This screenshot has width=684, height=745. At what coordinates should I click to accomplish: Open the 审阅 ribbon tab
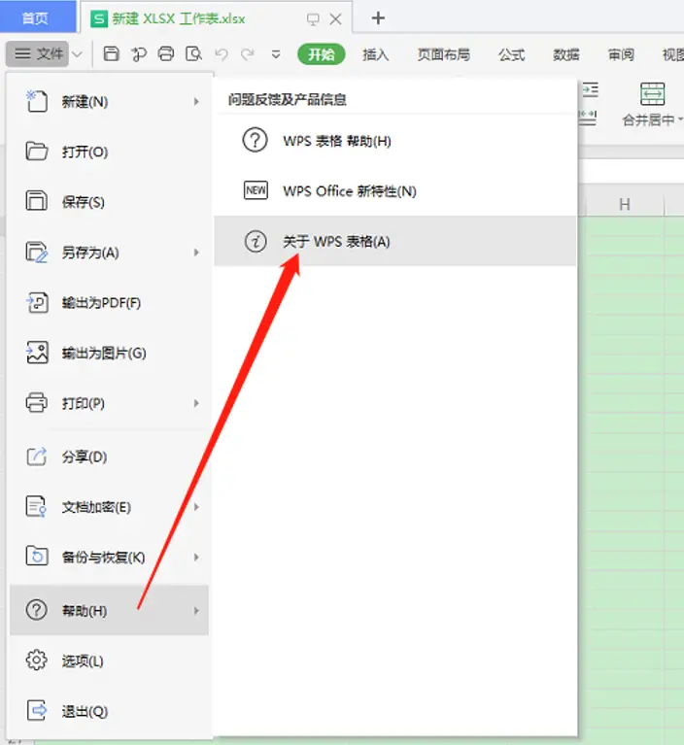click(621, 54)
